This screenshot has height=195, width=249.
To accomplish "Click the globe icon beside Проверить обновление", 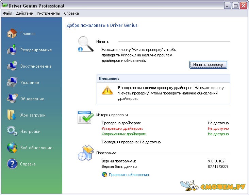I will coord(104,175).
